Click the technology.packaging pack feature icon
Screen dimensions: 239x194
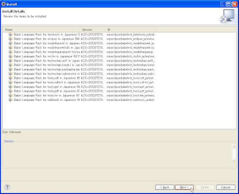tap(10, 69)
